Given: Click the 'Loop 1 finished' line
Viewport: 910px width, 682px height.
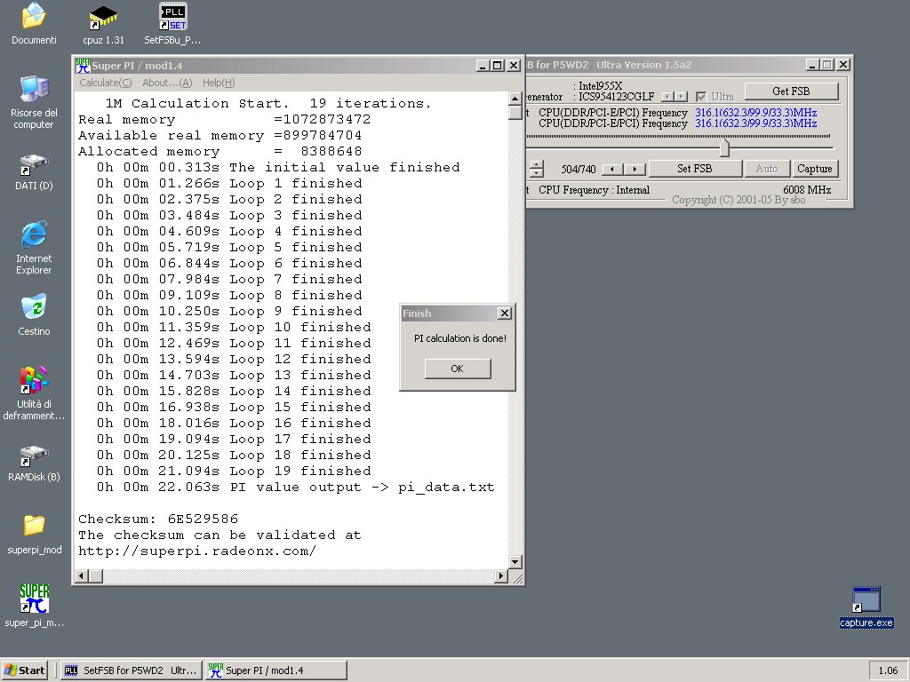Looking at the screenshot, I should 229,183.
